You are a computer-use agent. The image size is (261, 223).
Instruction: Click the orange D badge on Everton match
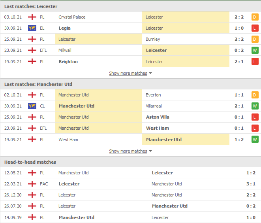pos(255,95)
